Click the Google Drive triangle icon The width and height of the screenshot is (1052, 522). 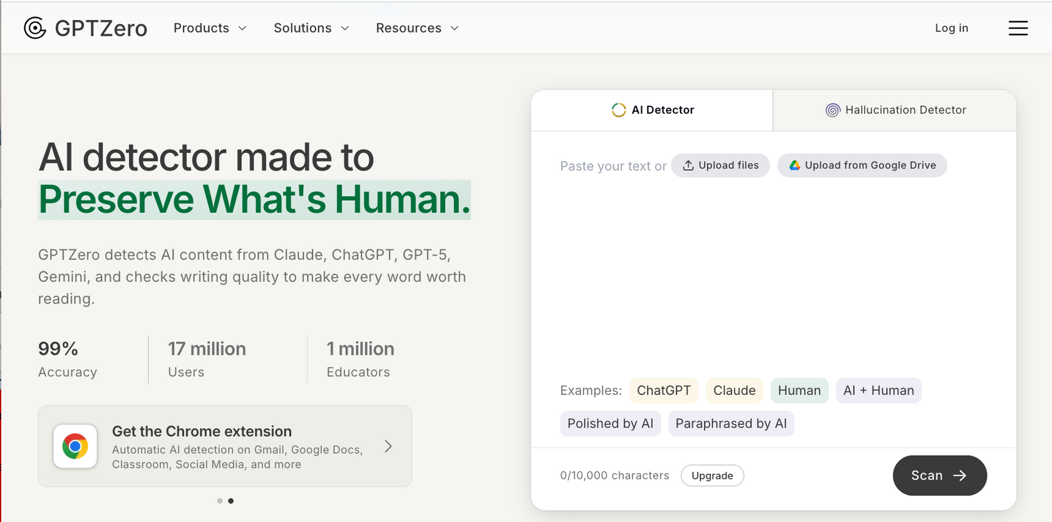click(x=795, y=165)
